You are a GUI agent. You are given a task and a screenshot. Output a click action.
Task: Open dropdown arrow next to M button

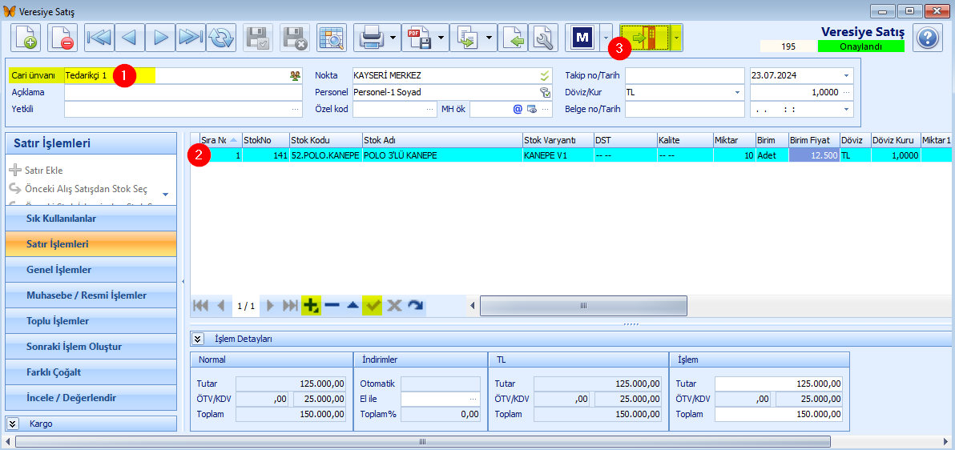pyautogui.click(x=606, y=38)
